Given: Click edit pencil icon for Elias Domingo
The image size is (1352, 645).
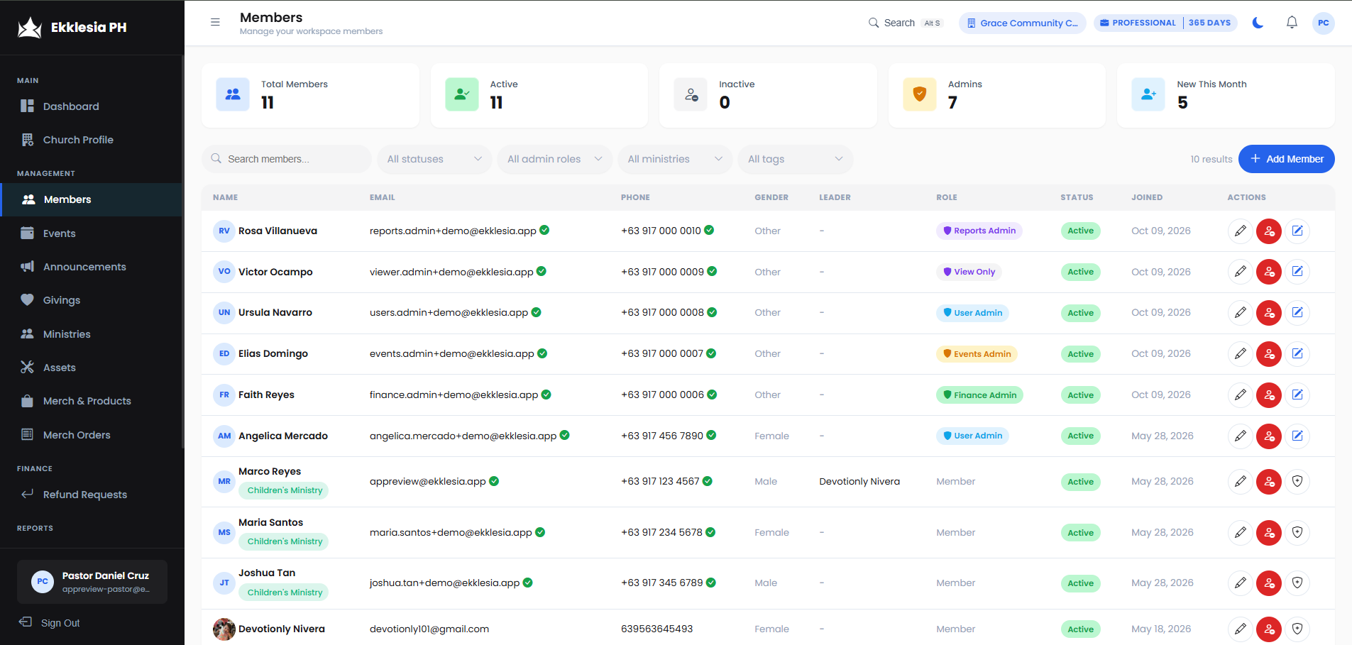Looking at the screenshot, I should coord(1241,353).
